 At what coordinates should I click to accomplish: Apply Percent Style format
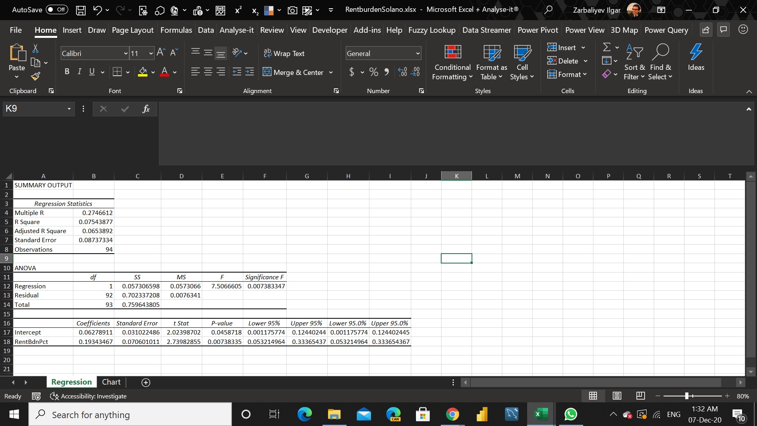(373, 72)
